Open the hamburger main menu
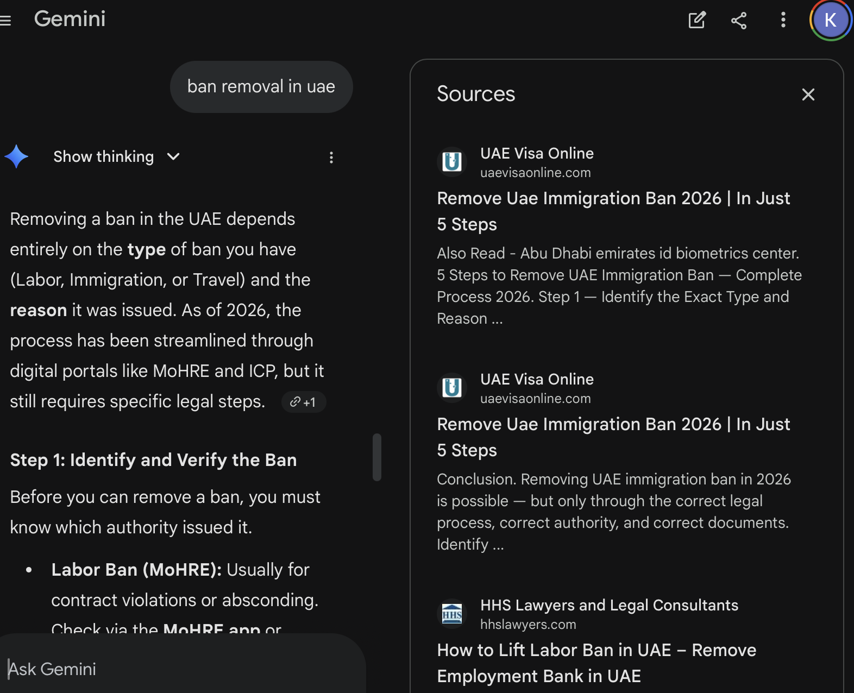The width and height of the screenshot is (854, 693). point(5,21)
